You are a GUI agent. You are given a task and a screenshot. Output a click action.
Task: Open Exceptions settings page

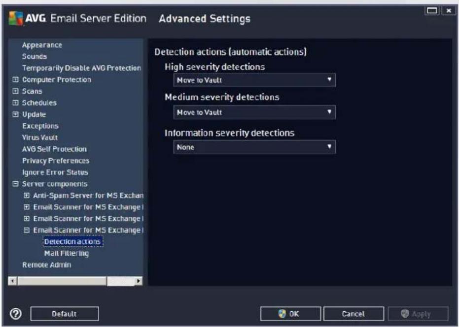(x=40, y=126)
